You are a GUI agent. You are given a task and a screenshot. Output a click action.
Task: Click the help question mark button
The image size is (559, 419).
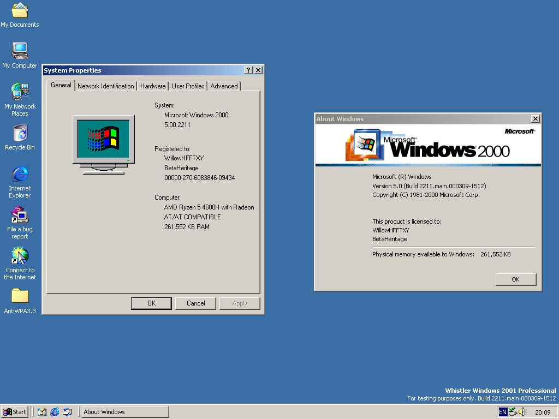click(248, 70)
